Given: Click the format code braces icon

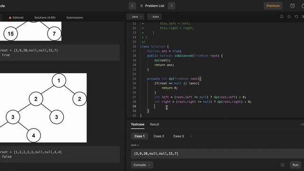Looking at the screenshot, I should [x=289, y=17].
